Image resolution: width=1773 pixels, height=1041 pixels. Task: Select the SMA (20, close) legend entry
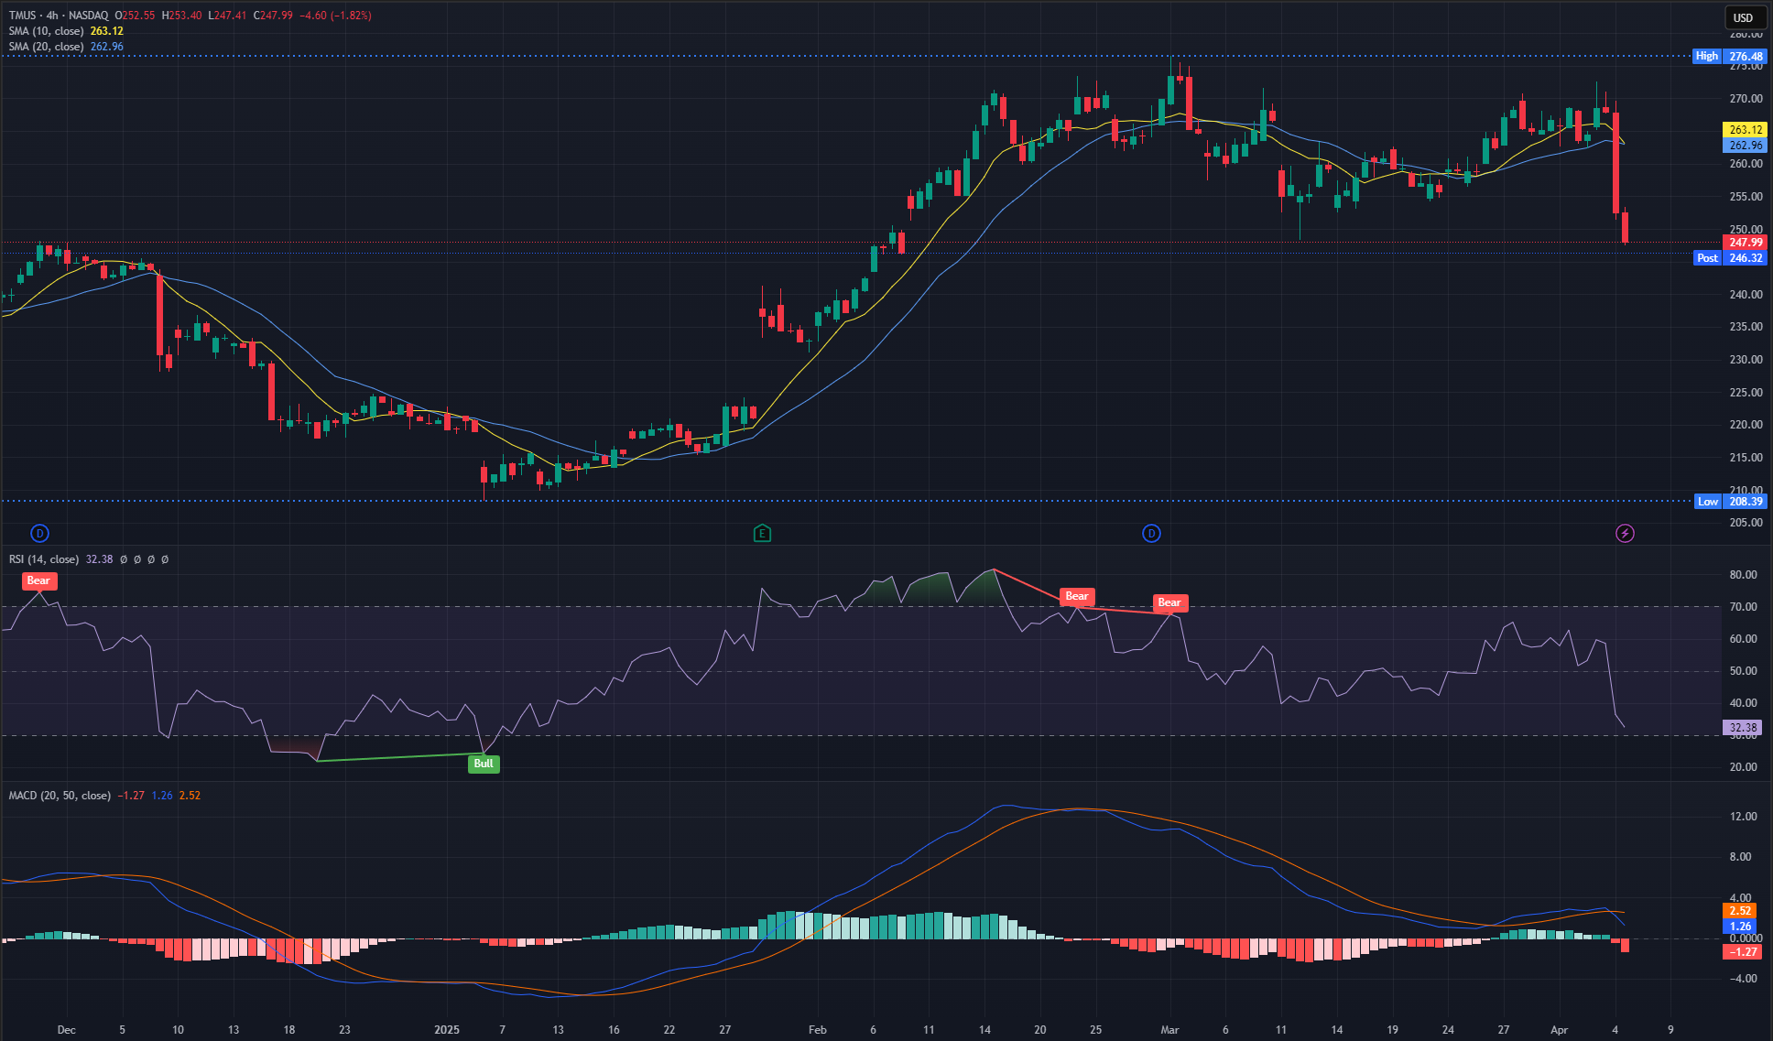point(46,47)
